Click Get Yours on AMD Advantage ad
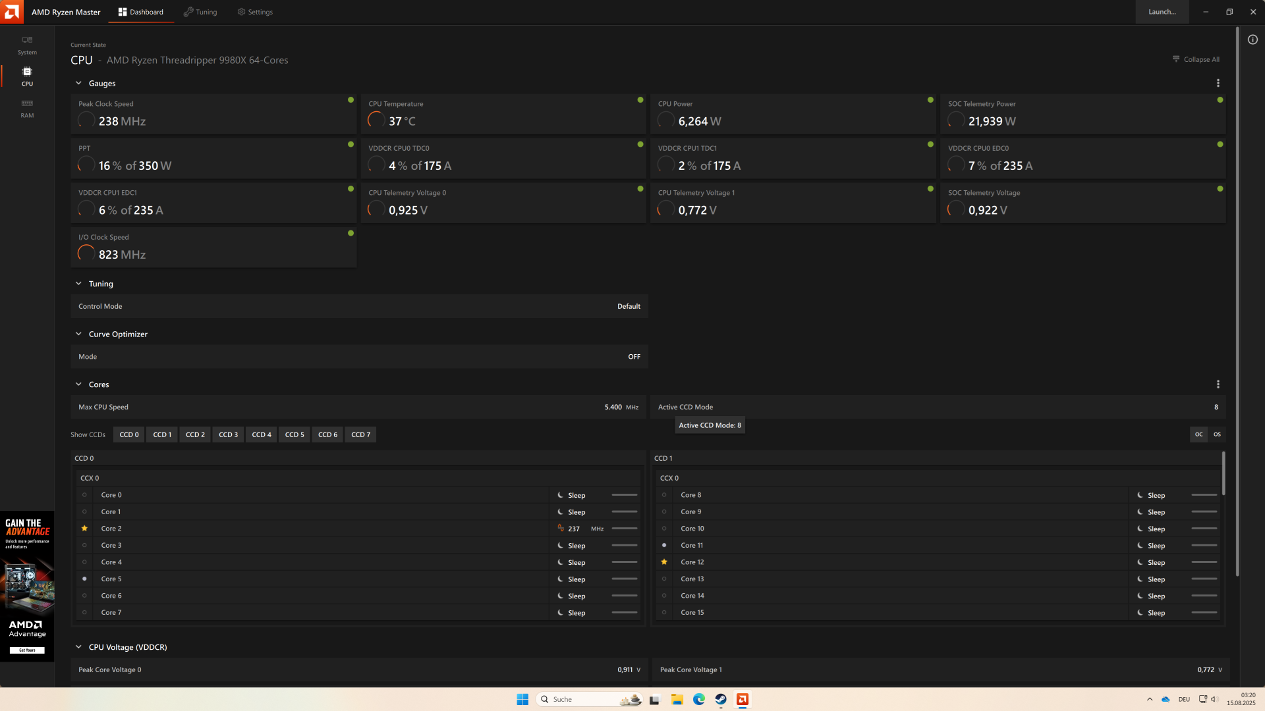Screen dimensions: 1265x711 pyautogui.click(x=27, y=650)
